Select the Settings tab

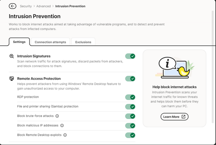[19, 42]
